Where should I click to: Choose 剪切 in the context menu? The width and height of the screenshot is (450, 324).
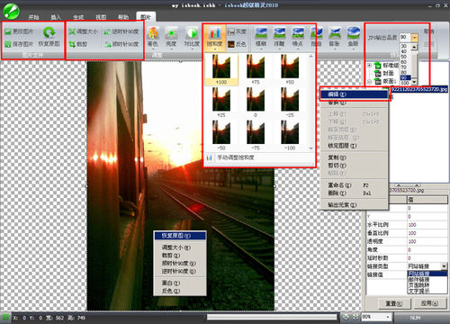tap(354, 166)
